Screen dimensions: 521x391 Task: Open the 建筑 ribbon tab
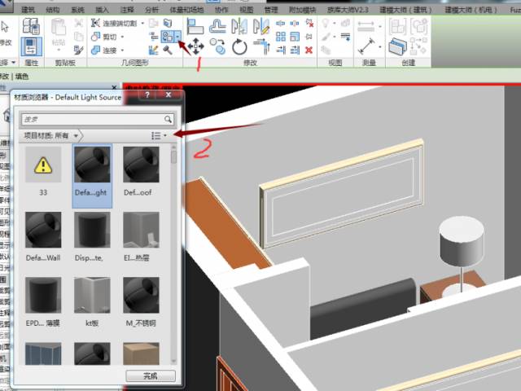(x=28, y=10)
